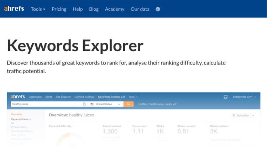This screenshot has height=162, width=267.
Task: Click the ahrefs logo in top navigation
Action: [x=14, y=9]
